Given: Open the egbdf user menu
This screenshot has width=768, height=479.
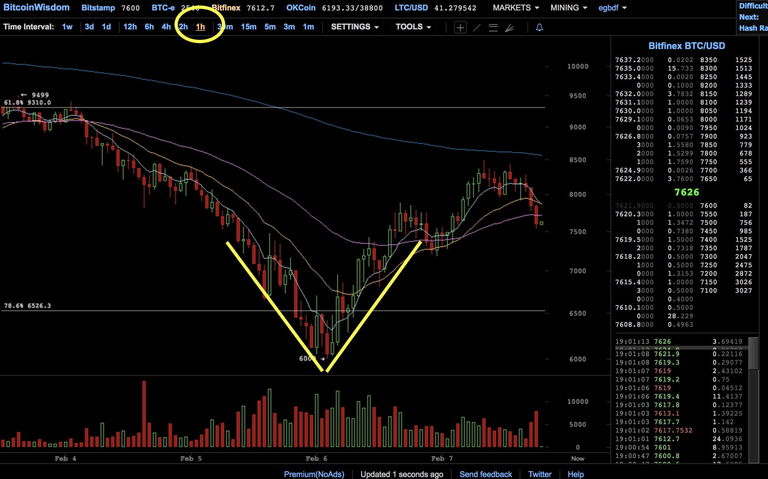Looking at the screenshot, I should [612, 8].
